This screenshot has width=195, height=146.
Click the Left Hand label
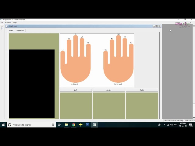[74, 84]
